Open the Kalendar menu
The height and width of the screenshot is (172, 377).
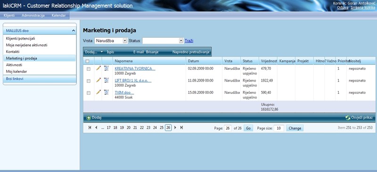(x=58, y=16)
